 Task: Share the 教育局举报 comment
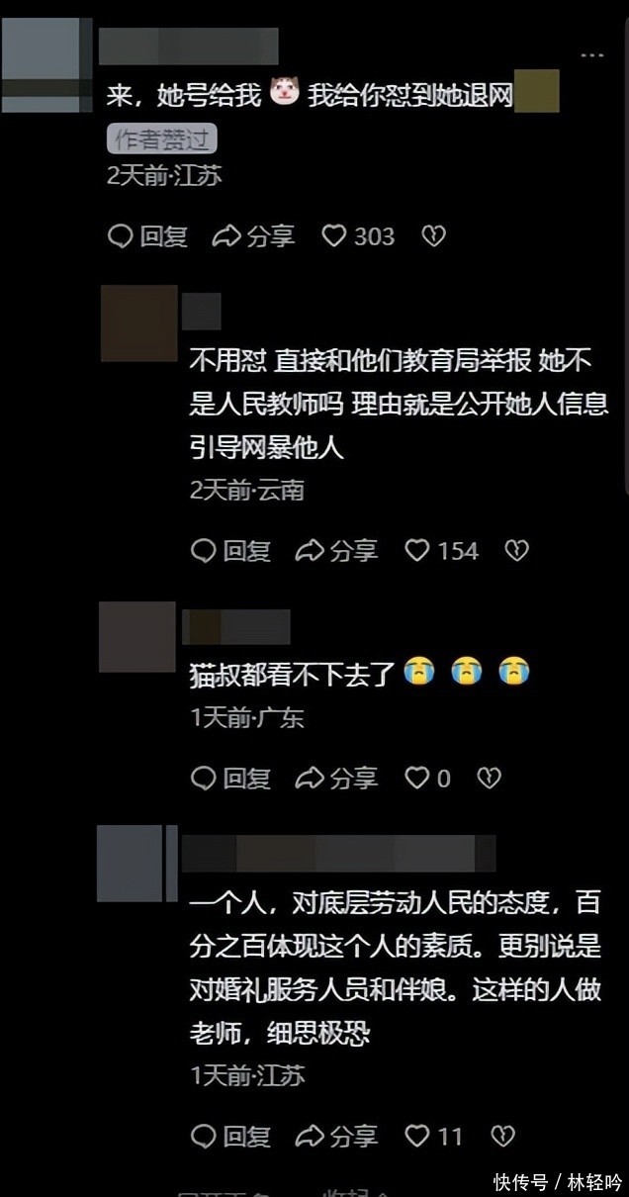[337, 551]
